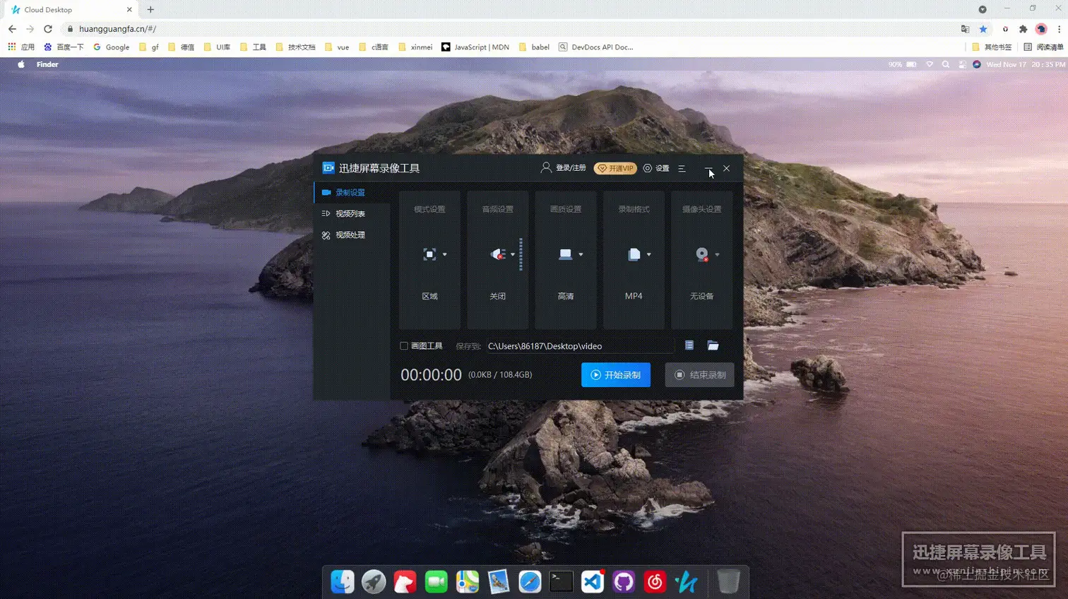Open the 其他书签 bookmark folder
Viewport: 1068px width, 599px height.
992,47
